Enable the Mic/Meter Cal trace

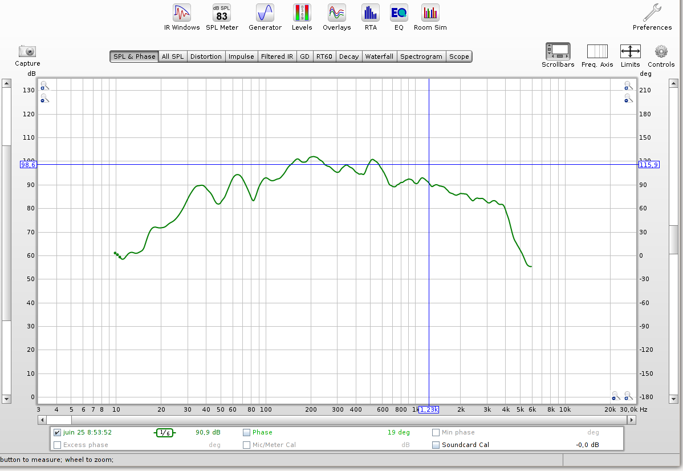coord(246,445)
